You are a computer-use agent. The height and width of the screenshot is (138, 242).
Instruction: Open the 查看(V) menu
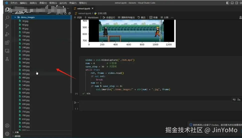43,3
